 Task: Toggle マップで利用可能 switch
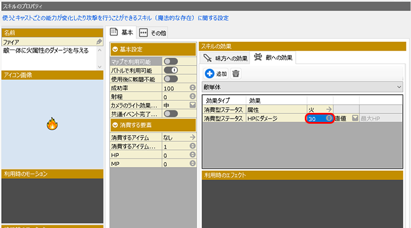[171, 62]
